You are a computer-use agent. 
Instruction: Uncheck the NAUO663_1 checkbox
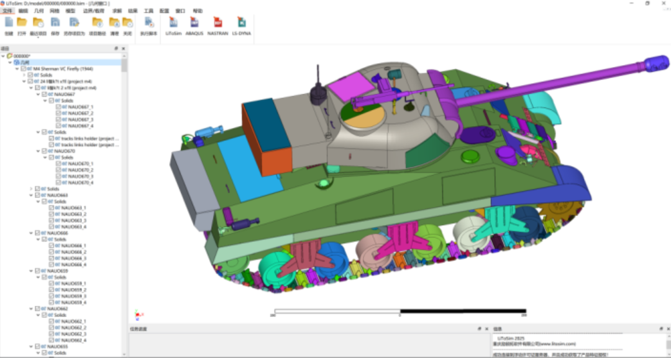[x=52, y=208]
